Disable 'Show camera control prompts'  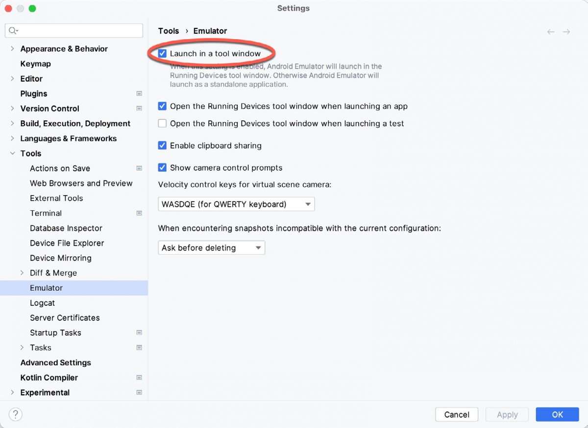(162, 167)
